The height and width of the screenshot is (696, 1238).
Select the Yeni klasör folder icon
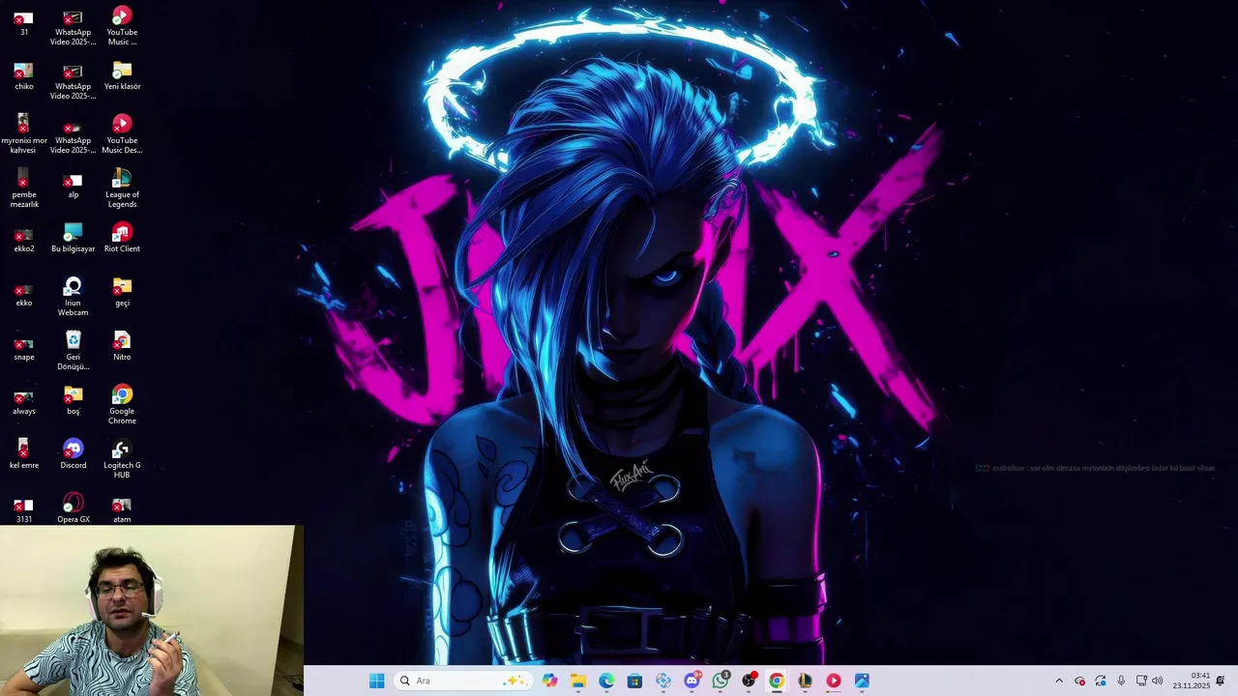coord(122,75)
